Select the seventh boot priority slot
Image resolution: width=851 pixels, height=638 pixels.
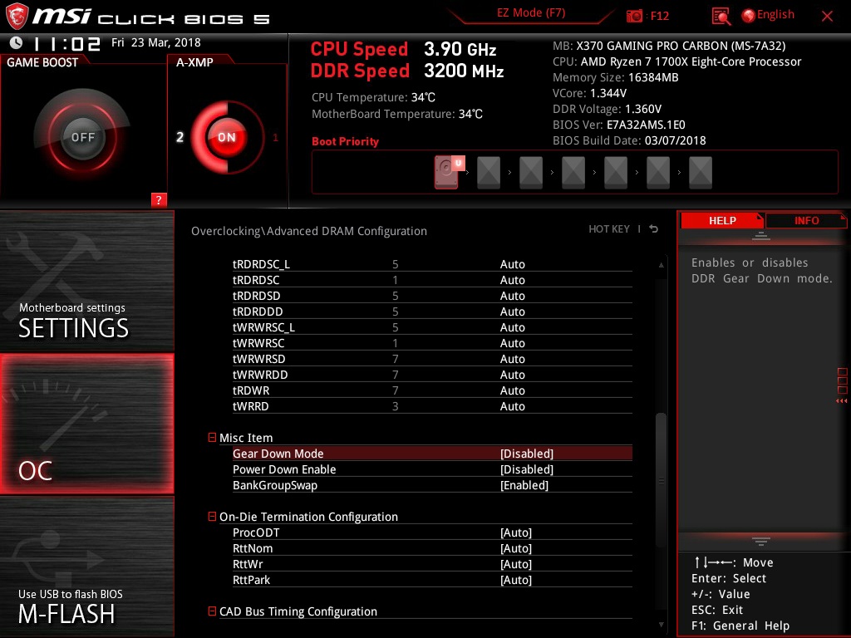point(700,173)
